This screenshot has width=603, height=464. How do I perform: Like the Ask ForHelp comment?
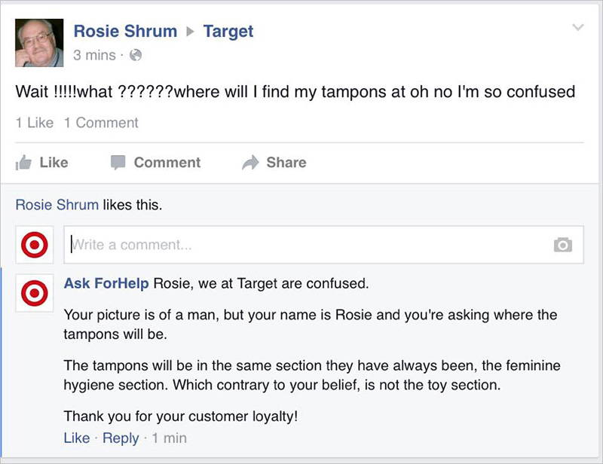click(x=77, y=438)
